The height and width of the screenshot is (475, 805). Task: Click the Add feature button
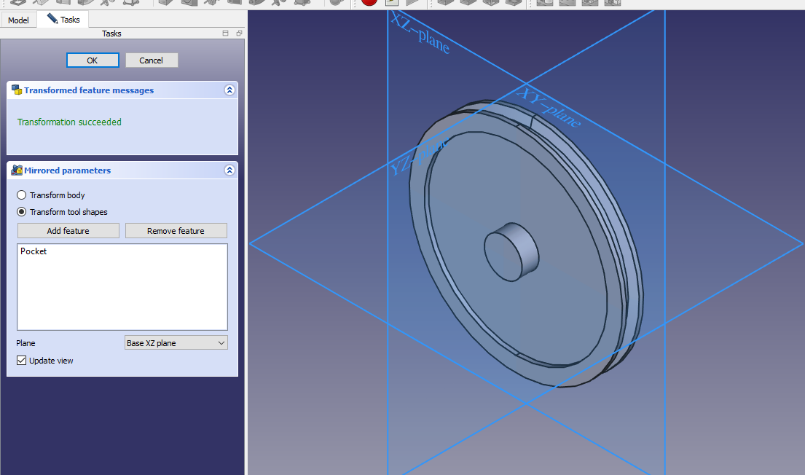click(68, 231)
